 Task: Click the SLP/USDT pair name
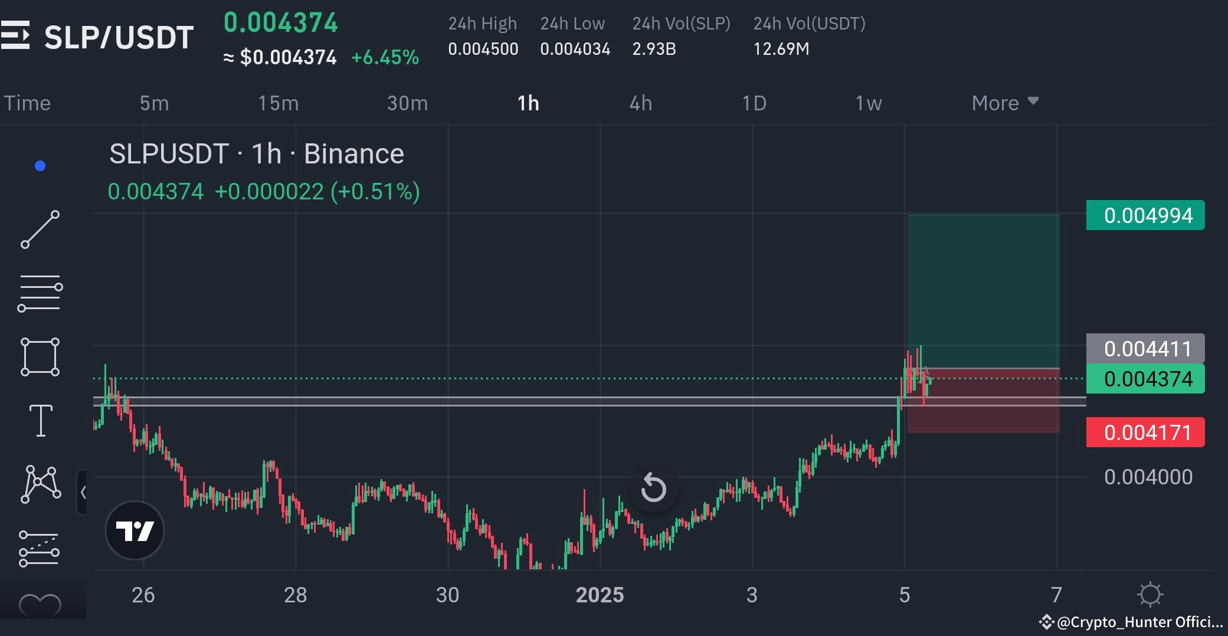(x=119, y=37)
